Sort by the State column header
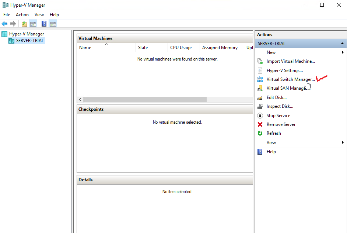 click(152, 48)
